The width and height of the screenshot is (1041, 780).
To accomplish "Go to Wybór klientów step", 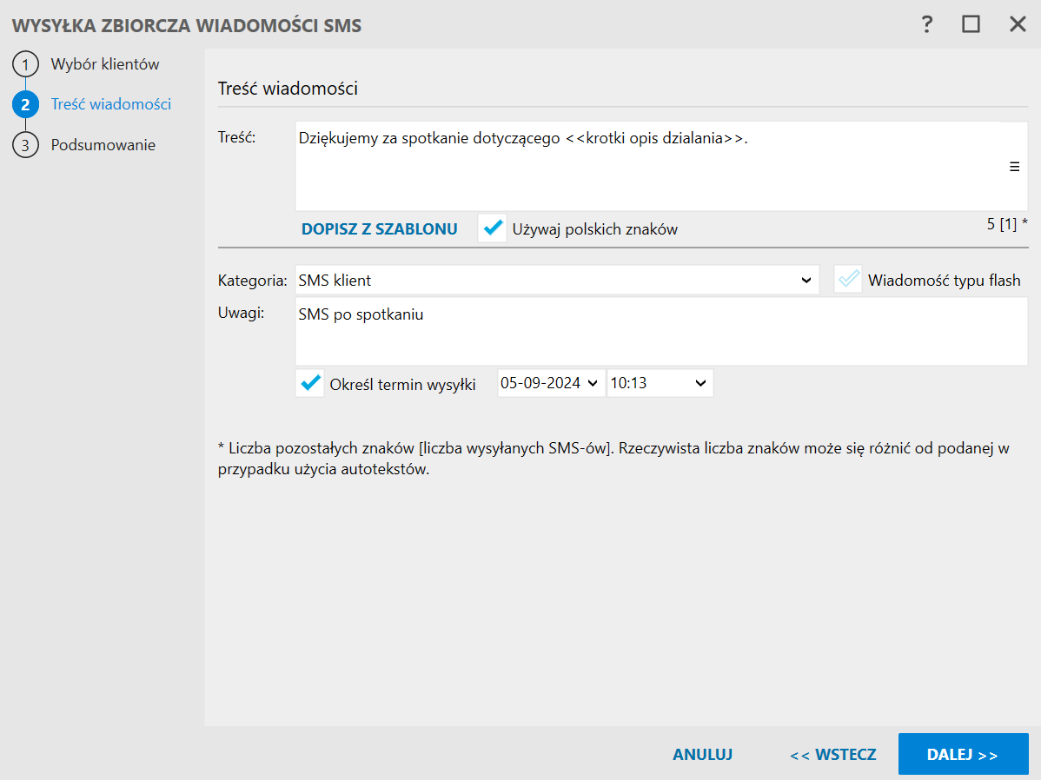I will [105, 64].
